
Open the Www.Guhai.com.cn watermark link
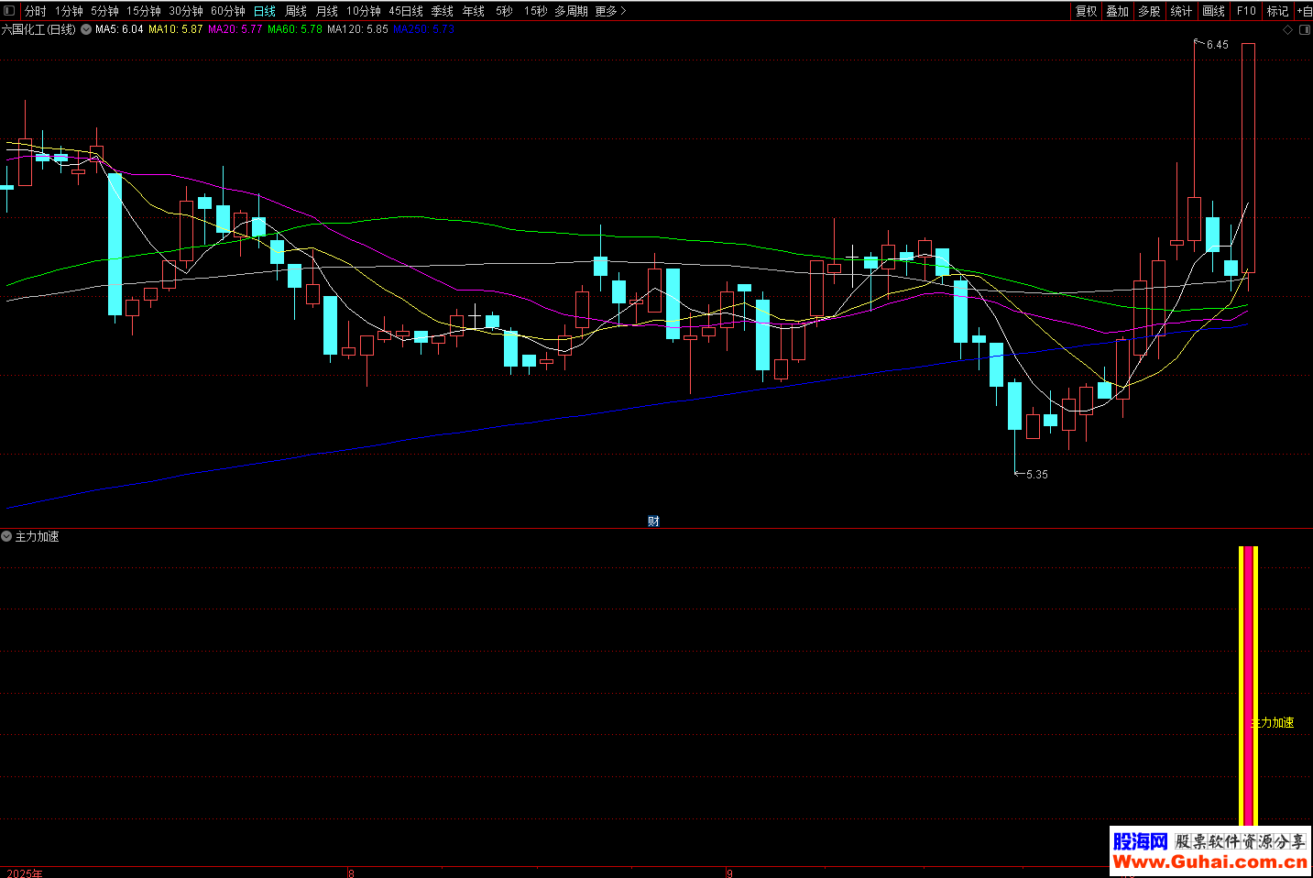pyautogui.click(x=1209, y=862)
